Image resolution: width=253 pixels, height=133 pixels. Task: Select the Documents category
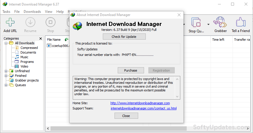[28, 52]
